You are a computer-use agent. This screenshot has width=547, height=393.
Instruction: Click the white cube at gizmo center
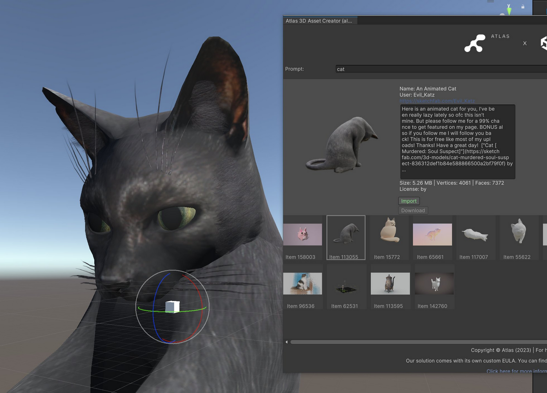172,307
